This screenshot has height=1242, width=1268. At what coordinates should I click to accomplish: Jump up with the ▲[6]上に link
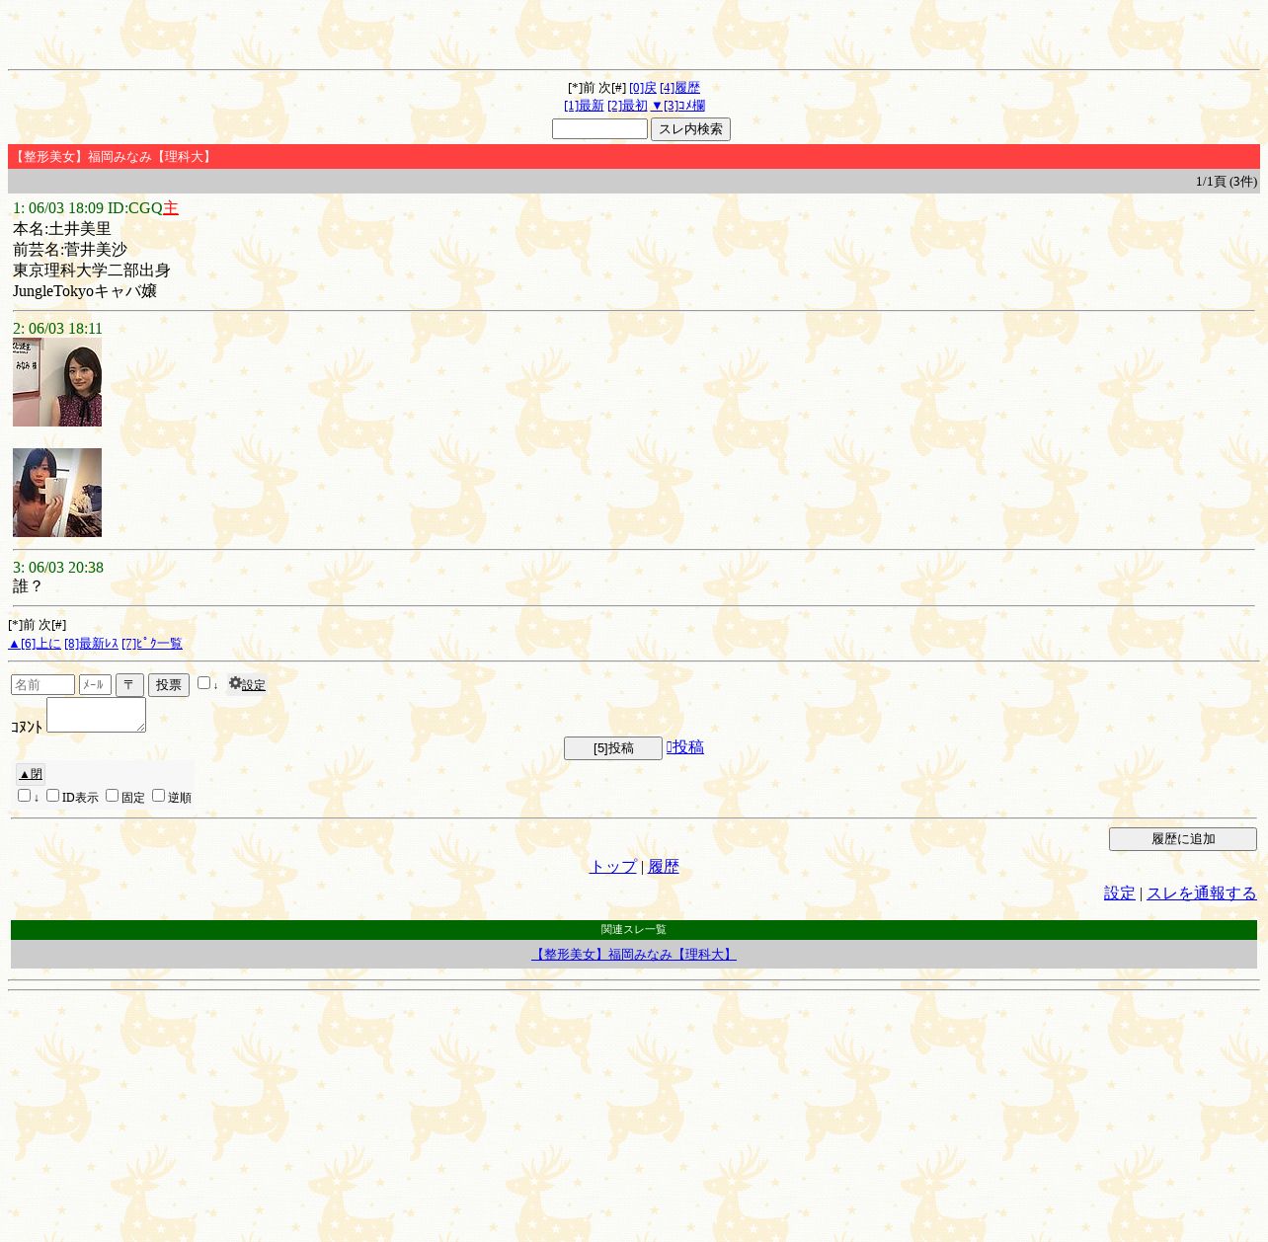(x=35, y=644)
